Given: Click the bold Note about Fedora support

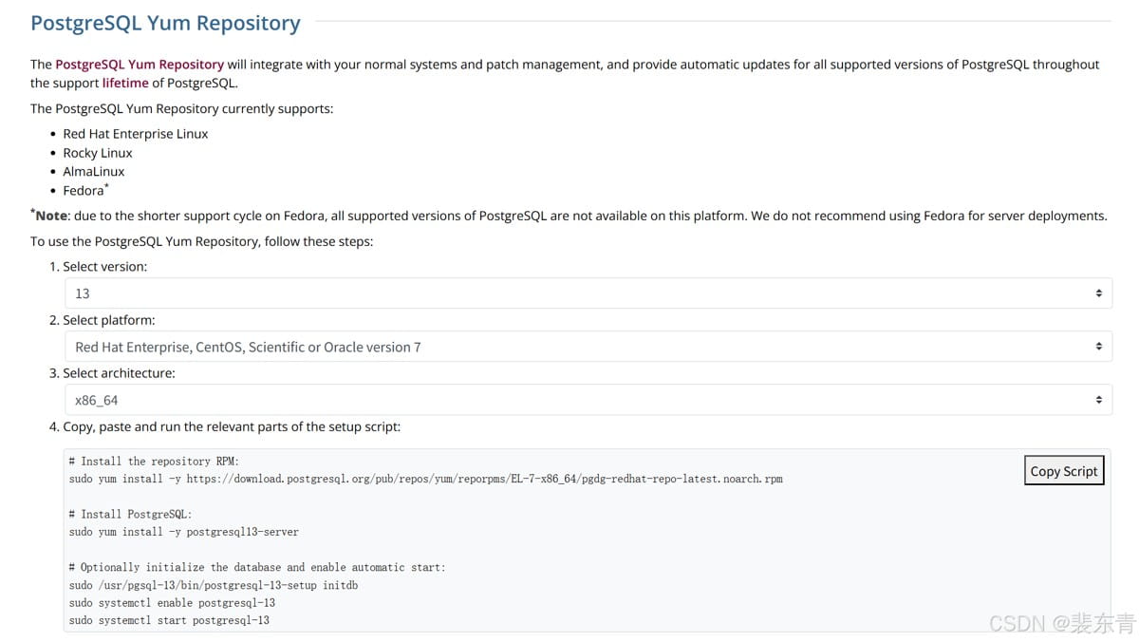Looking at the screenshot, I should click(x=51, y=217).
